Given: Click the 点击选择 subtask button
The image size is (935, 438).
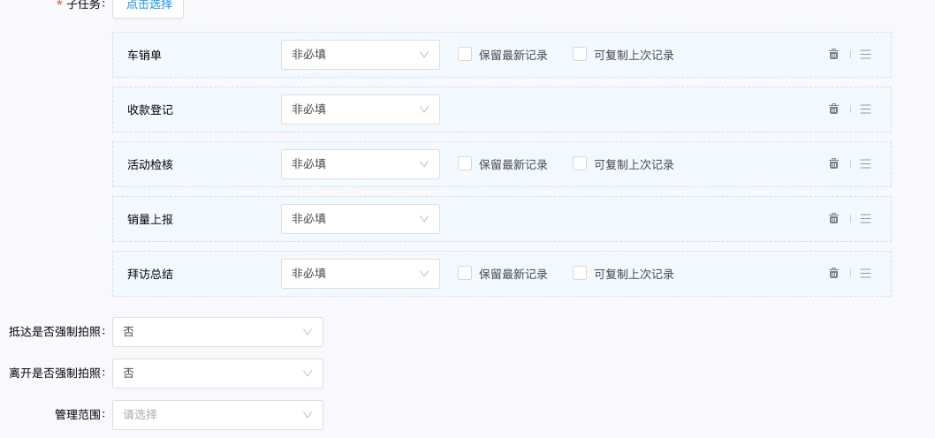Looking at the screenshot, I should pos(148,6).
